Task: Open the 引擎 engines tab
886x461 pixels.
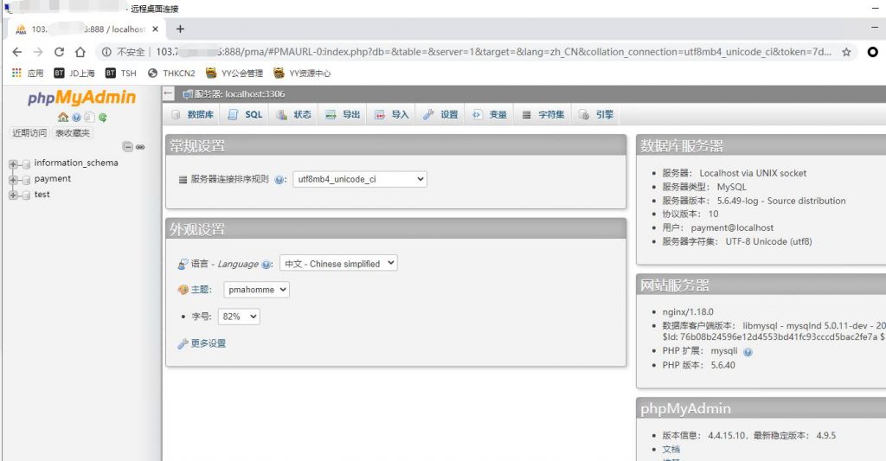Action: coord(596,115)
